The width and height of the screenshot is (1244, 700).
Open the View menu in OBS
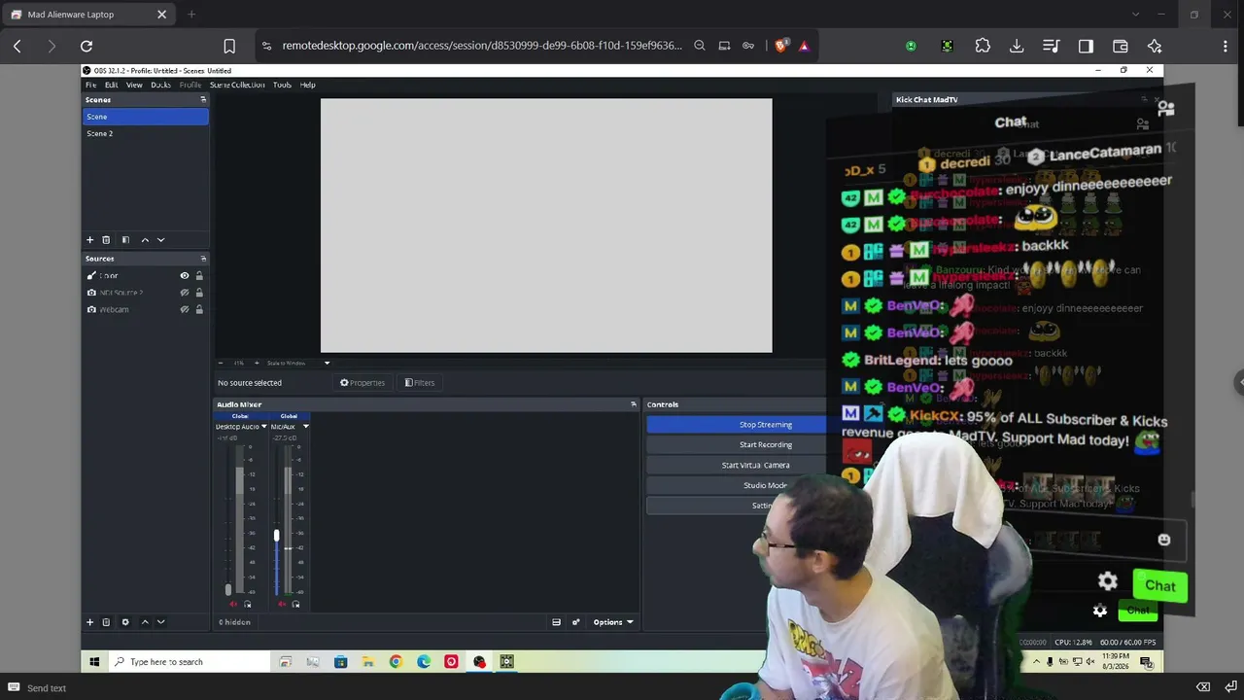[134, 85]
